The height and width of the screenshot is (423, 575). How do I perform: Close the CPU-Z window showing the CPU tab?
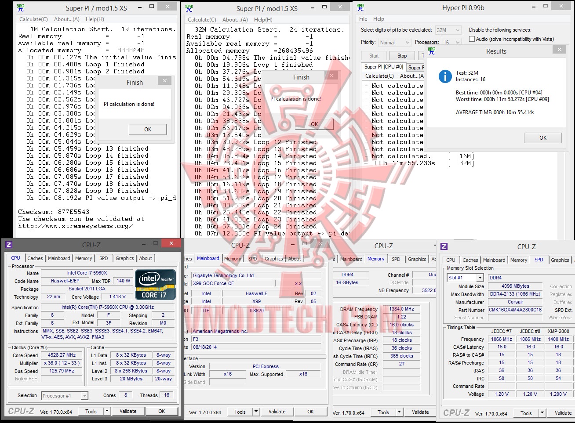pyautogui.click(x=171, y=243)
